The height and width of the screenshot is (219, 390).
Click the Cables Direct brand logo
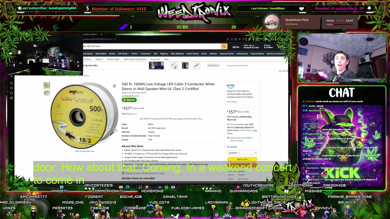[213, 65]
